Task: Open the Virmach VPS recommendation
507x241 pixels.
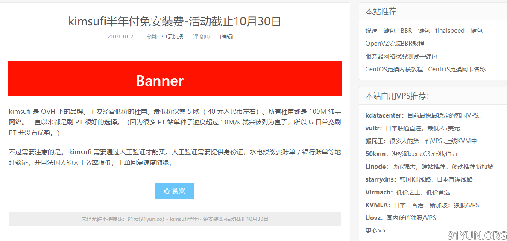Action: pos(379,192)
